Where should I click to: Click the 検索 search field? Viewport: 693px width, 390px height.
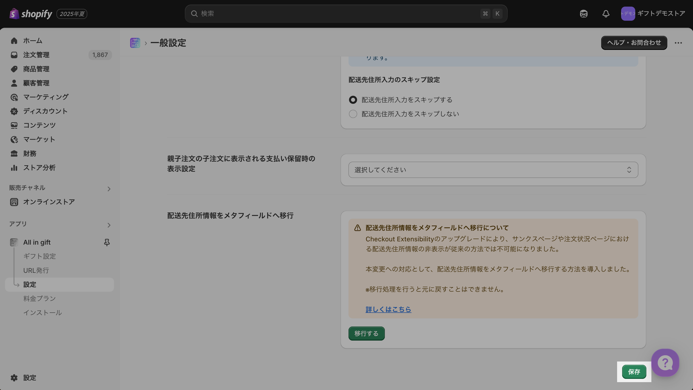pyautogui.click(x=338, y=14)
